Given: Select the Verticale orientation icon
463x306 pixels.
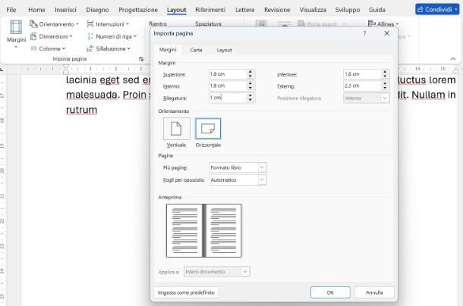Looking at the screenshot, I should (x=176, y=129).
